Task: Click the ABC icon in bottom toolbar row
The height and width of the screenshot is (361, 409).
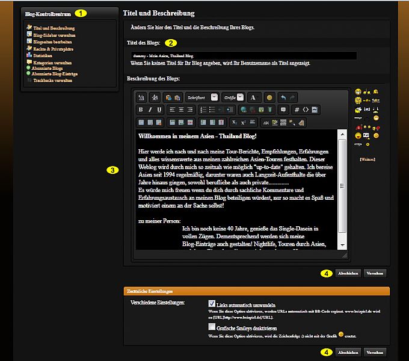Action: tap(266, 122)
